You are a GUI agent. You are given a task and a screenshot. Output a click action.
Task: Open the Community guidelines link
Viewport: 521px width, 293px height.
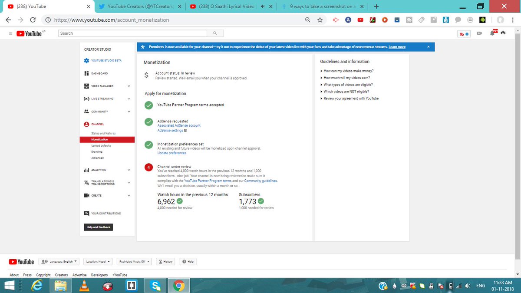click(260, 181)
